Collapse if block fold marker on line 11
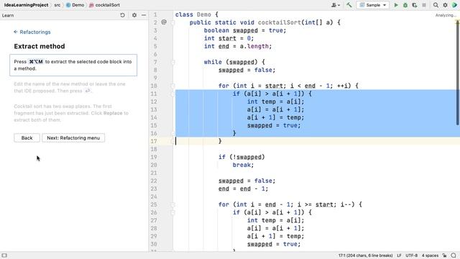The width and height of the screenshot is (460, 259). tap(172, 94)
